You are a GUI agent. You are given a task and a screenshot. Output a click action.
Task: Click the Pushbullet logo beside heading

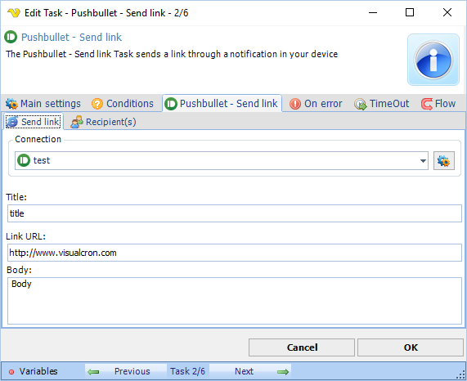[x=11, y=38]
